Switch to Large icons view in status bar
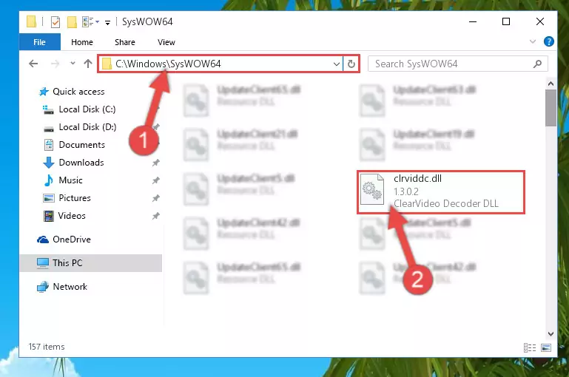 tap(546, 347)
